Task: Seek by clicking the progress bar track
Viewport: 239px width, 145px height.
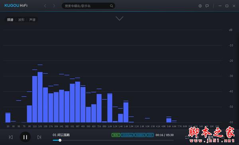Action: pos(113,140)
